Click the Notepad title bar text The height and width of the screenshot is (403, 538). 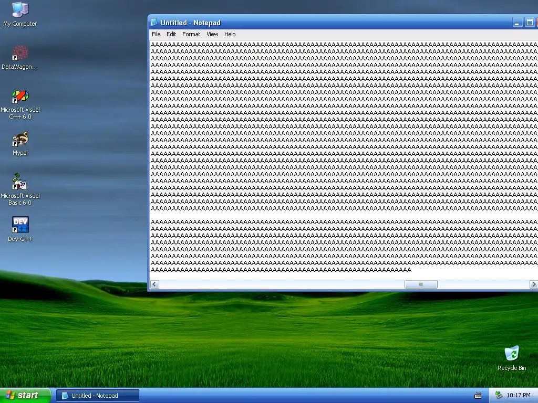(190, 23)
